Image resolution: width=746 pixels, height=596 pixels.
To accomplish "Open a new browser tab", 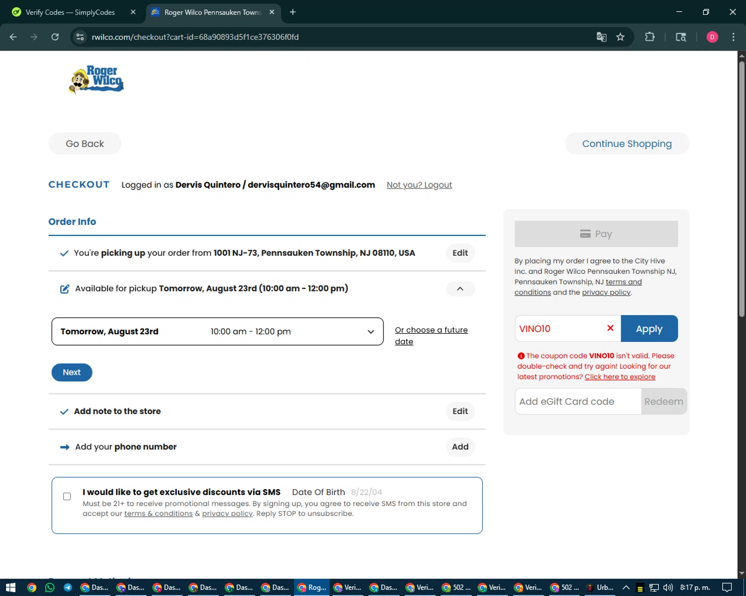I will (x=292, y=12).
